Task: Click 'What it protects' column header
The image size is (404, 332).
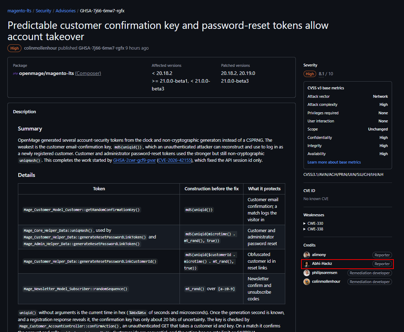Action: click(x=264, y=189)
